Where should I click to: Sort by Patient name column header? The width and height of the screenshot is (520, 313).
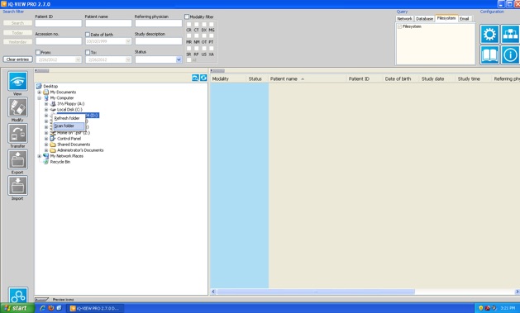click(x=307, y=78)
